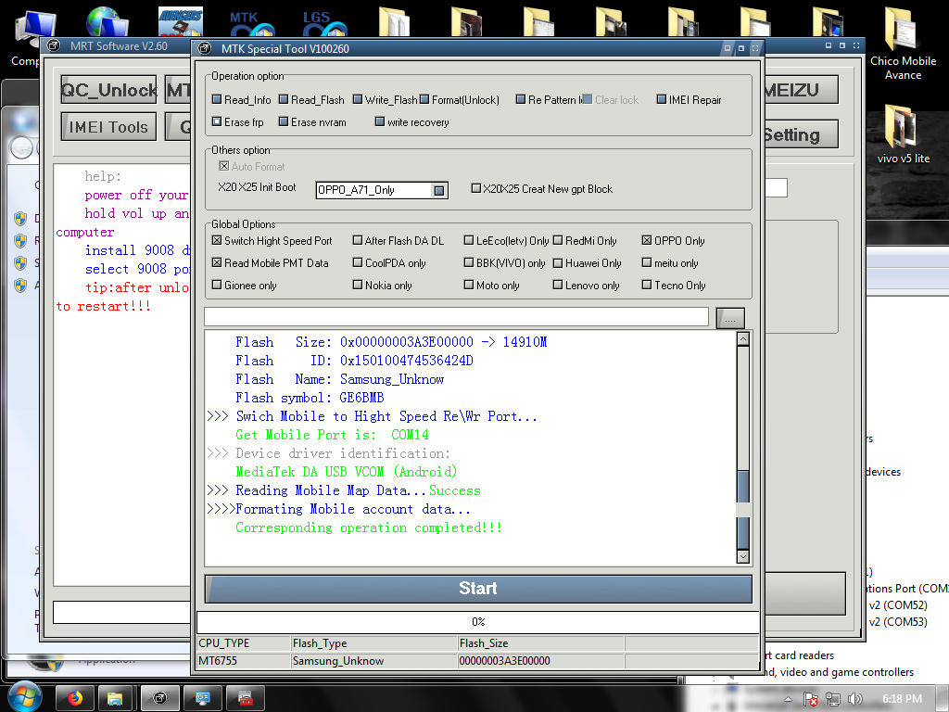Click the log scrollbar down arrow

click(x=743, y=556)
